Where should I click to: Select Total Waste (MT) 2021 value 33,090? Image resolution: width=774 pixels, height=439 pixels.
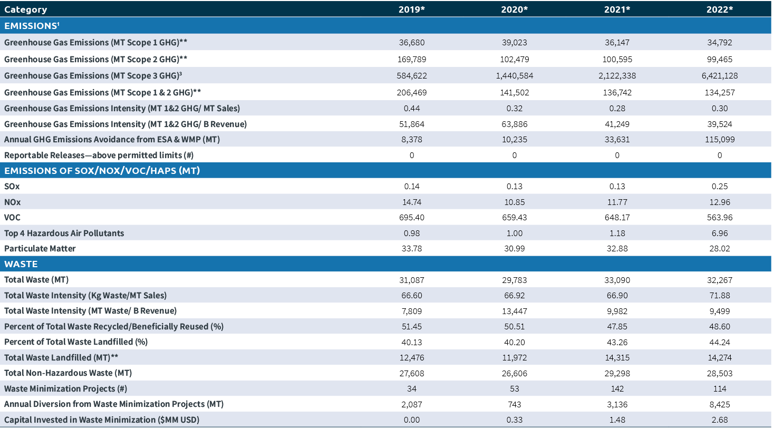(x=617, y=280)
